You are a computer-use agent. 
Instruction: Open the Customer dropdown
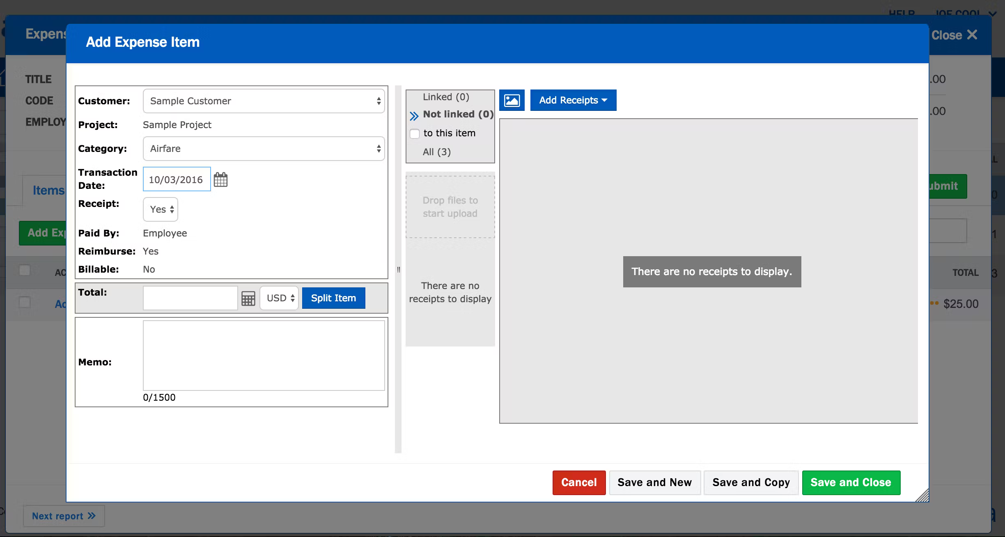264,101
